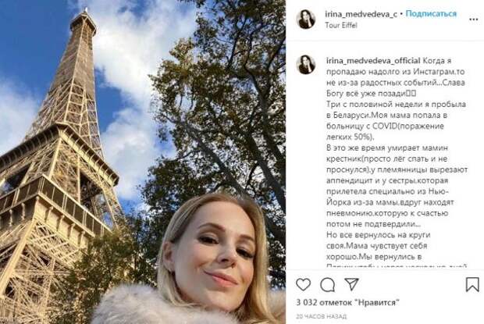484x324 pixels.
Task: Open the three-dot more options menu
Action: 474,20
